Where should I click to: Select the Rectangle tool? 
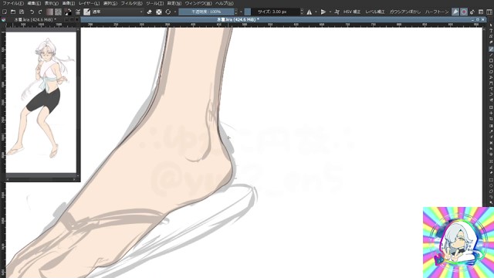[x=491, y=60]
